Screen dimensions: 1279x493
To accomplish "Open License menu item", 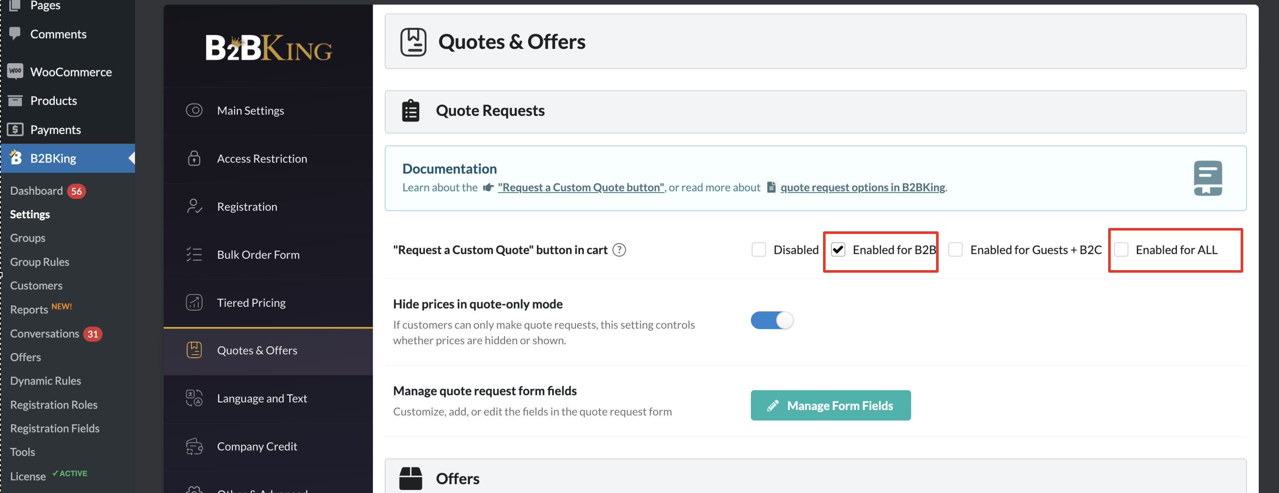I will tap(28, 476).
